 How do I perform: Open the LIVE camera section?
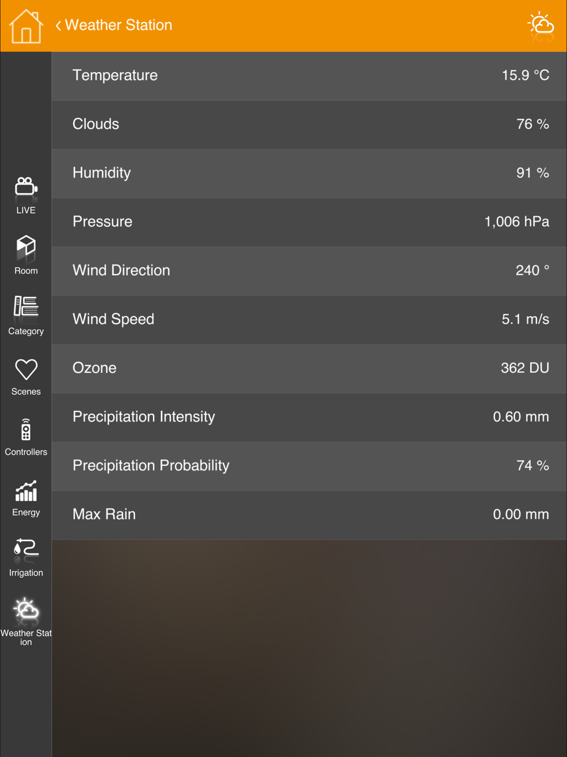coord(26,195)
